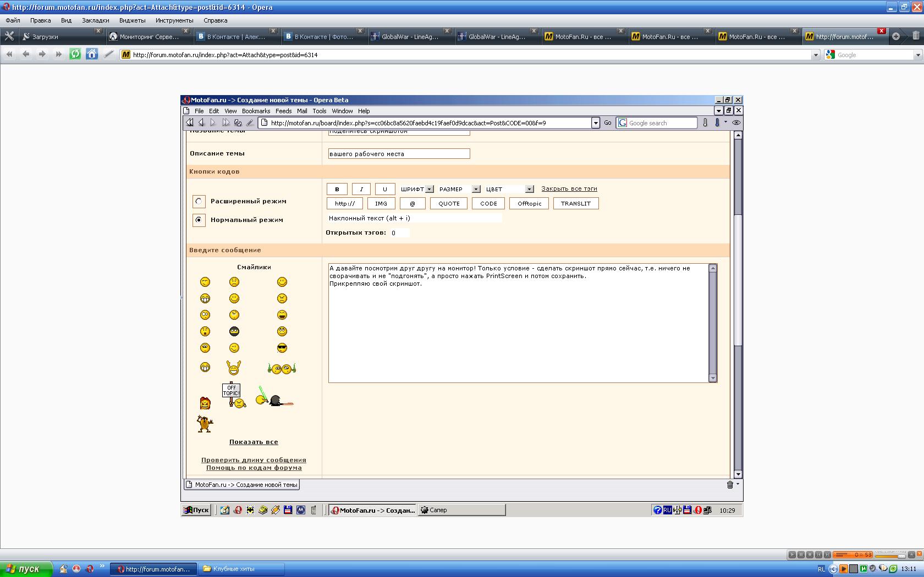The image size is (924, 577).
Task: Click the orange play tray icon
Action: 843,569
